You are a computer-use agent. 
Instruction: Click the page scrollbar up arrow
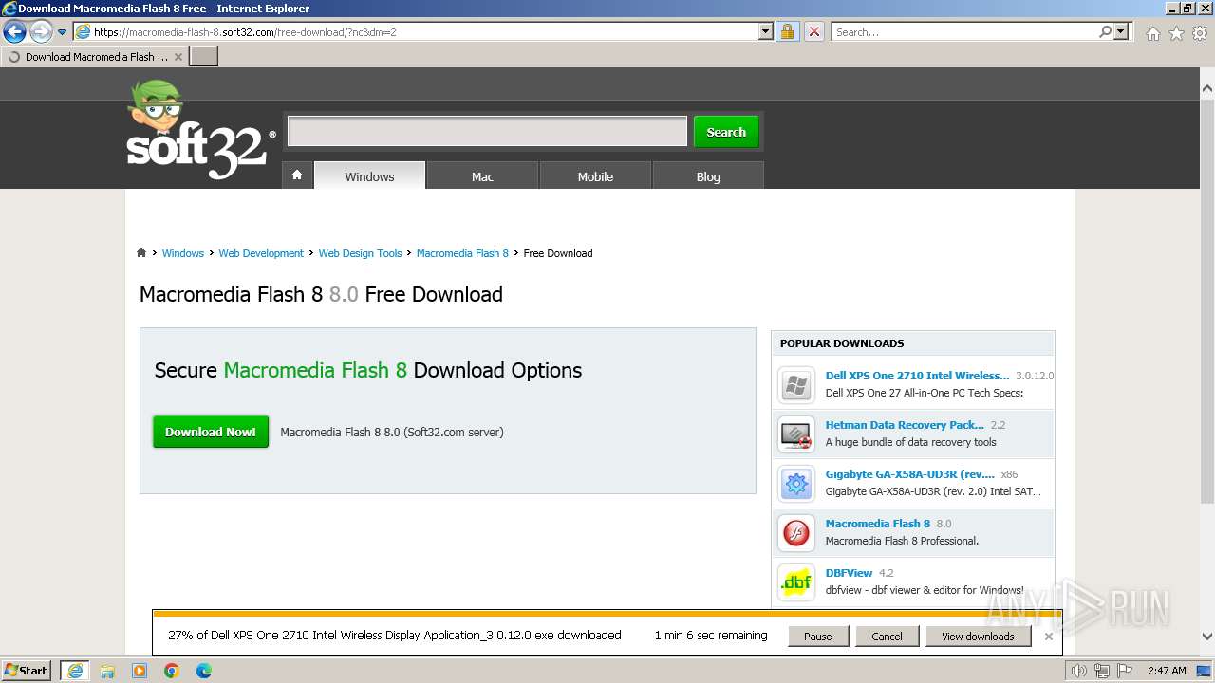[1207, 88]
